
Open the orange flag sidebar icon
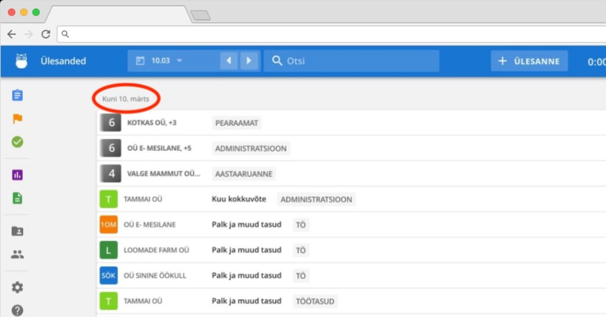pos(17,119)
